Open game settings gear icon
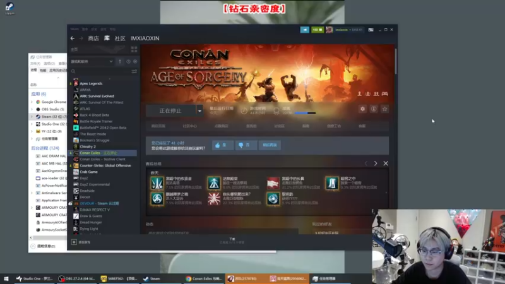Screen dimensions: 505x284 (362, 109)
